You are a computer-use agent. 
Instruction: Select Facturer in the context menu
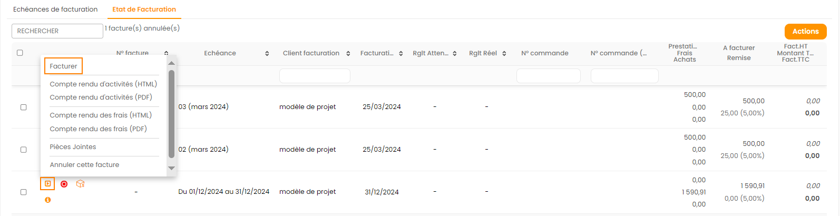(x=63, y=66)
